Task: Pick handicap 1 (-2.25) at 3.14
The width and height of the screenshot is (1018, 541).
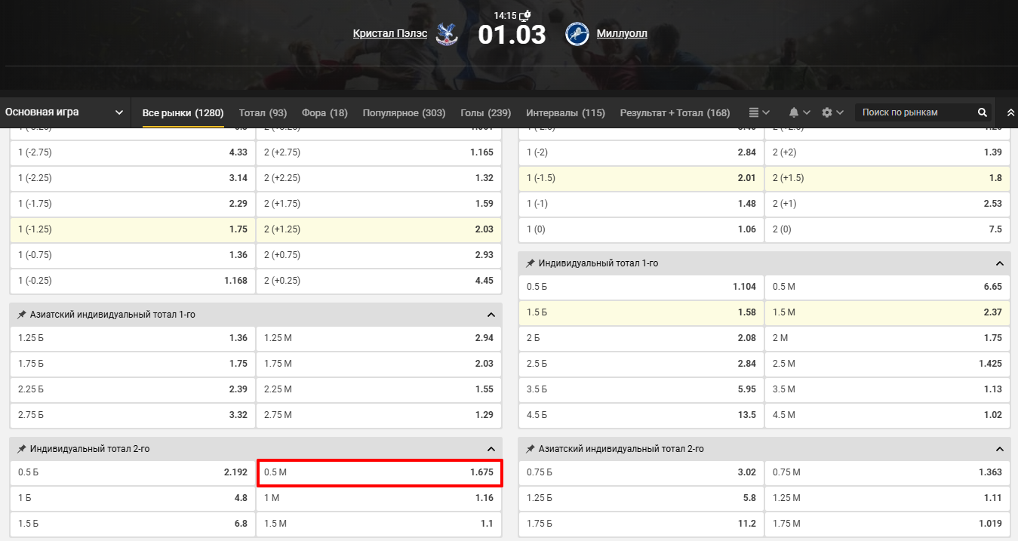Action: pos(133,178)
